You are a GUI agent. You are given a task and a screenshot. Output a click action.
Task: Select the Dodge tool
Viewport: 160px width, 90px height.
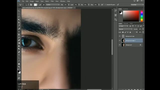tap(19, 49)
